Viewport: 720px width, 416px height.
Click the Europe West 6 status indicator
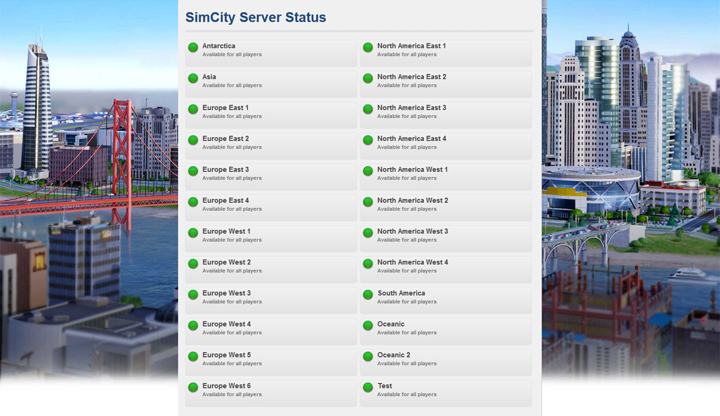click(x=193, y=387)
